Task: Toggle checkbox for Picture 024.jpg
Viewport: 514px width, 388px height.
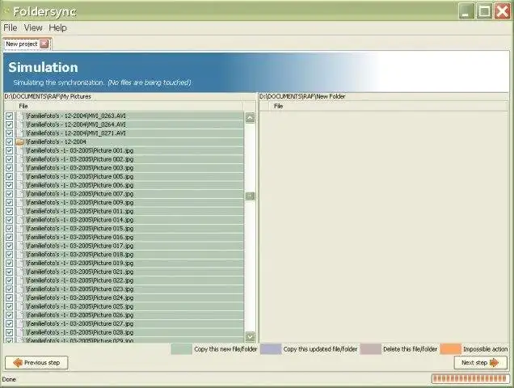Action: point(9,297)
